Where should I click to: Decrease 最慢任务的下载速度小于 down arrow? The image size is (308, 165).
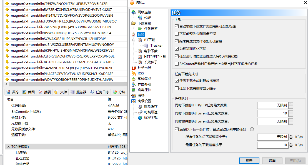(x=291, y=147)
